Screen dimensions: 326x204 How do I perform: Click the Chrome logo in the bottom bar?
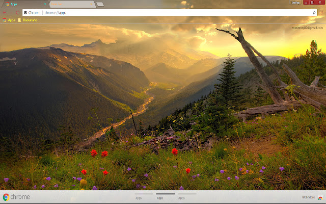click(16, 197)
